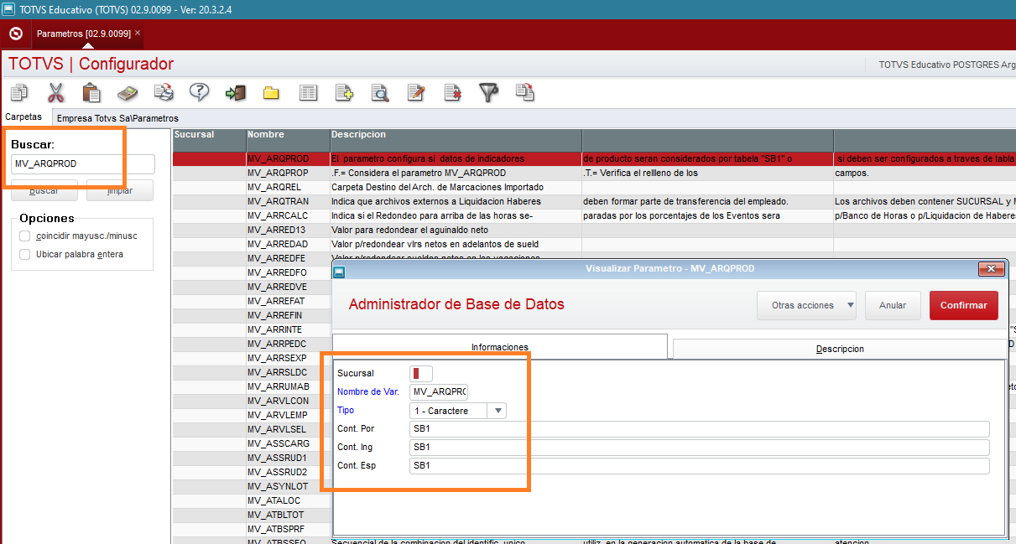Open the calculator tool icon

pos(127,92)
